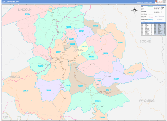
Task: Open the ZIP Code Index/Grid Locator header
Action: click(153, 23)
